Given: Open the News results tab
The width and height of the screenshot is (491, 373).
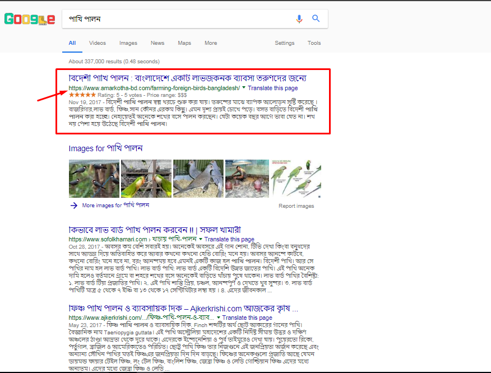Looking at the screenshot, I should pyautogui.click(x=157, y=43).
